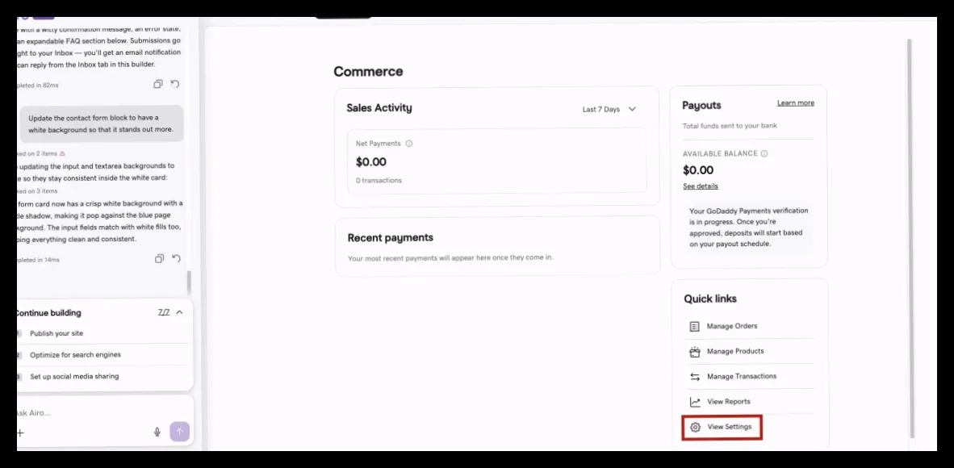Click the copy icon under first chat reply

pos(158,84)
